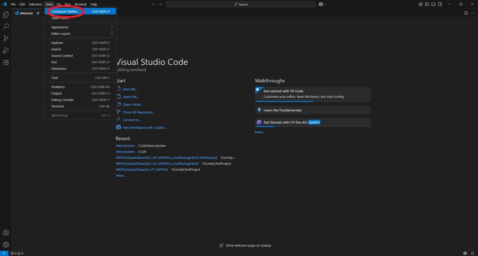The height and width of the screenshot is (256, 478).
Task: Click the Split Editor icon above the editor
Action: (466, 13)
